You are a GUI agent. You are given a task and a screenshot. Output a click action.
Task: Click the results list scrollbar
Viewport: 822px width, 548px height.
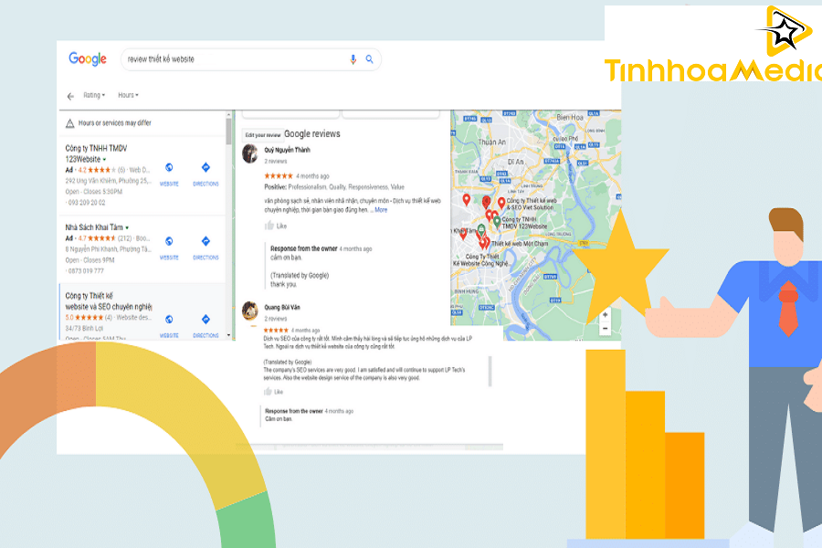[228, 132]
